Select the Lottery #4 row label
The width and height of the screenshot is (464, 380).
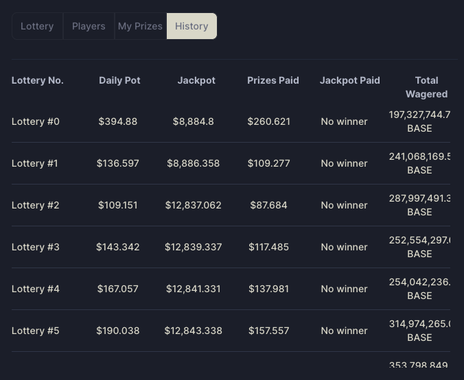tap(36, 289)
